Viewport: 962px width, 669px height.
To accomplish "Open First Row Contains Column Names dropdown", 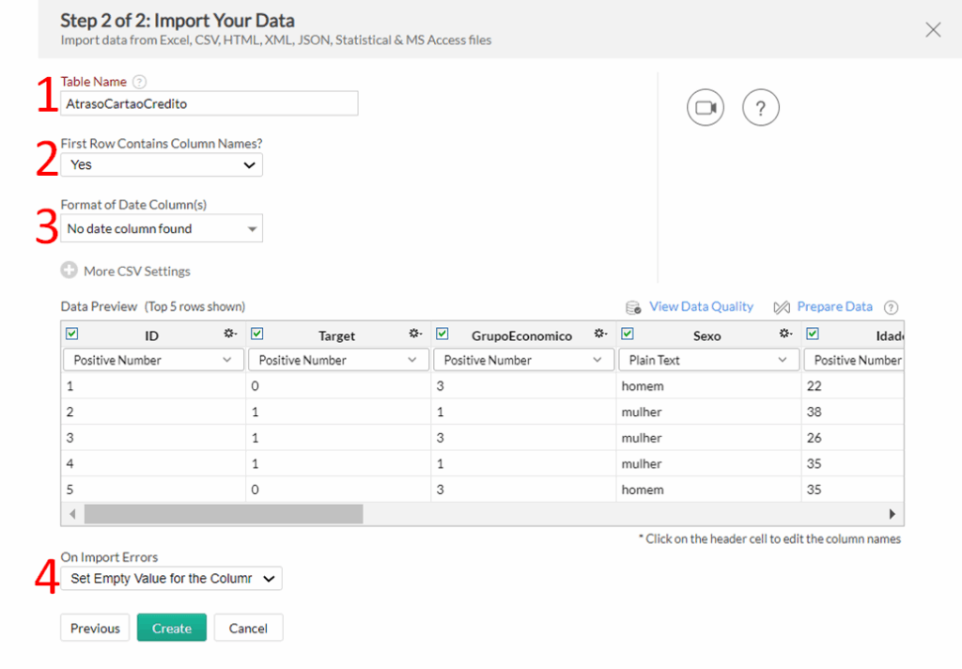I will pyautogui.click(x=162, y=164).
